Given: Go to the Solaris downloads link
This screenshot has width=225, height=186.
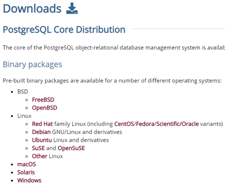Looking at the screenshot, I should pyautogui.click(x=26, y=172).
